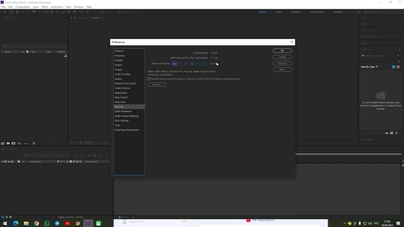Click the After Effects Ae icon in RAM row
This screenshot has width=404, height=227.
[x=174, y=64]
